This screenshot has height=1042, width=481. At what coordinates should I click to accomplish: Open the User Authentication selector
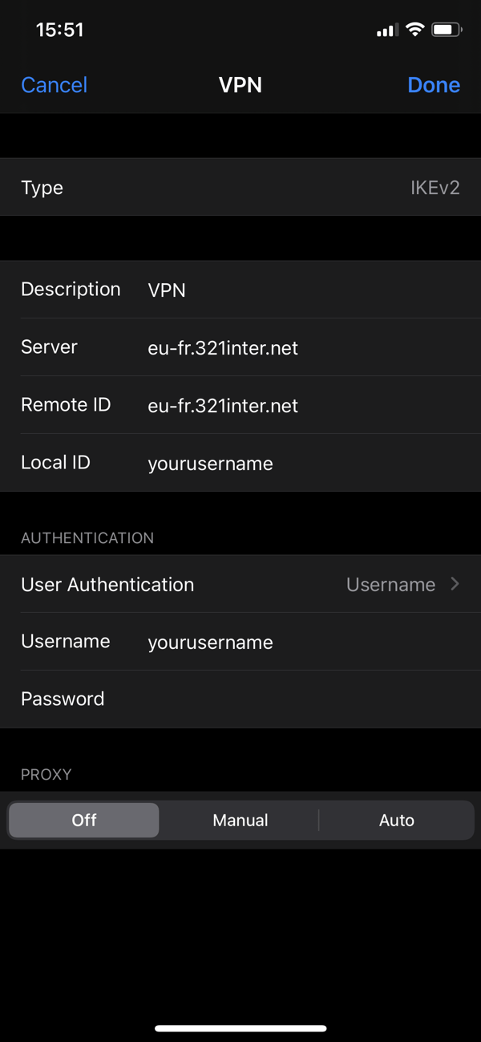240,585
